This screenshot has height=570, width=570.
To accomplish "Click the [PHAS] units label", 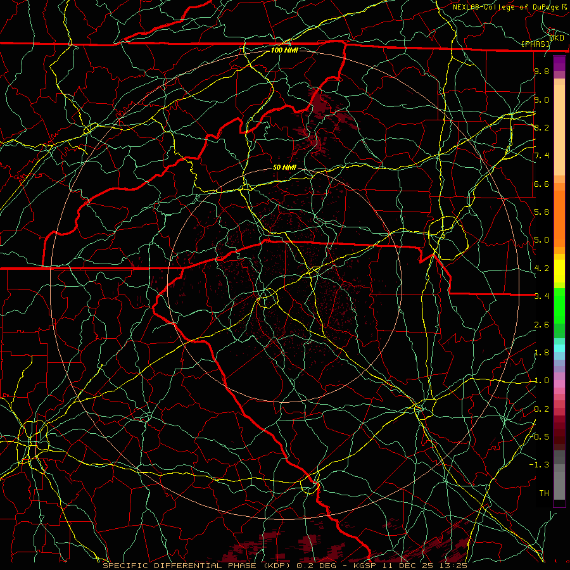I will [x=536, y=44].
